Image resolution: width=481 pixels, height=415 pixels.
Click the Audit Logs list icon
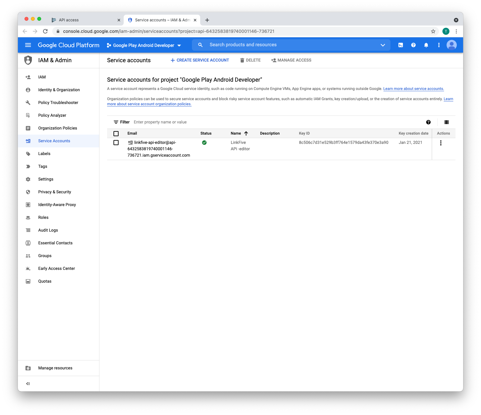click(28, 230)
